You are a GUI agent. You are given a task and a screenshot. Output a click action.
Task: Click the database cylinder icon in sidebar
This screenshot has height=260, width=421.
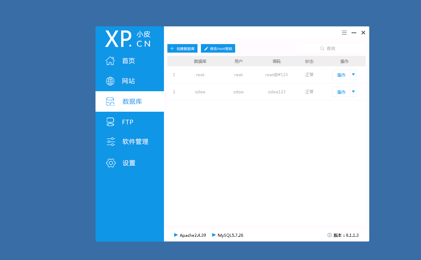point(110,101)
